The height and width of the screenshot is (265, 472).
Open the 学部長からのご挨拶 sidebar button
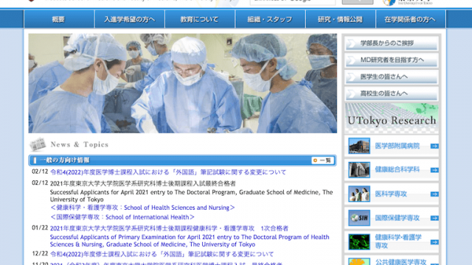[392, 43]
